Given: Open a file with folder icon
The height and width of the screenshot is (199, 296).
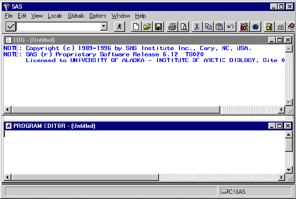Looking at the screenshot, I should point(147,27).
